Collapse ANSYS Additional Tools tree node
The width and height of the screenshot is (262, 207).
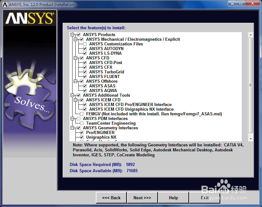click(73, 95)
